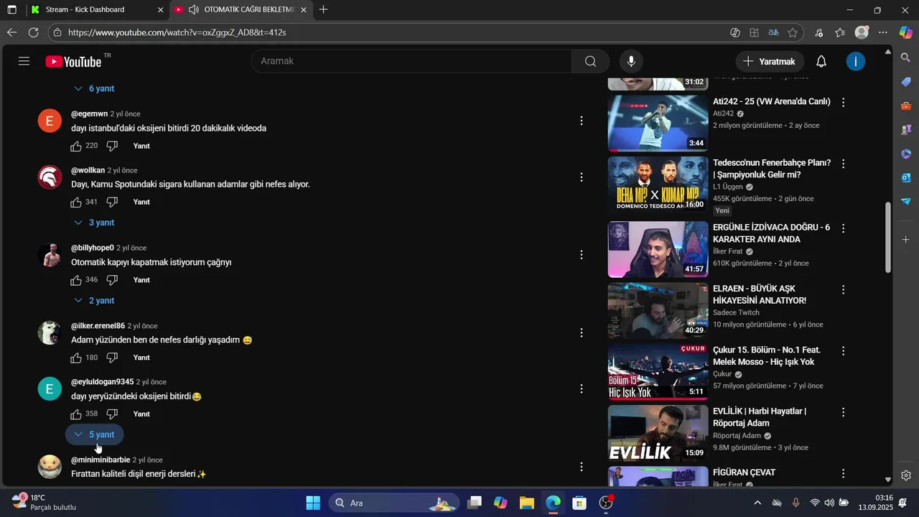The width and height of the screenshot is (919, 517).
Task: Refresh the page in Edge
Action: click(33, 32)
